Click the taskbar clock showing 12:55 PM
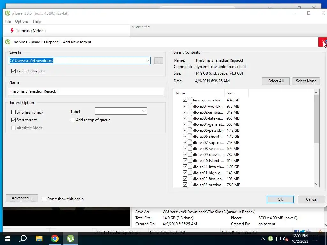The width and height of the screenshot is (327, 245). (300, 236)
